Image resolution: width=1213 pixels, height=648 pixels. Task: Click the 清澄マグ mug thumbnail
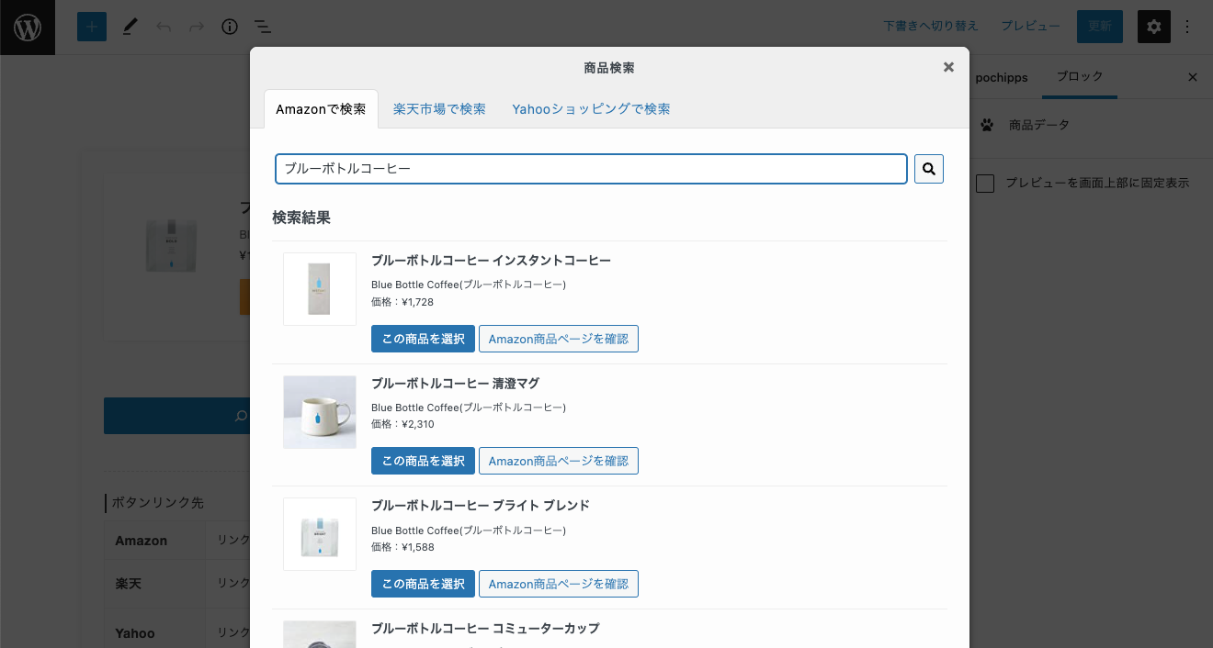click(320, 412)
